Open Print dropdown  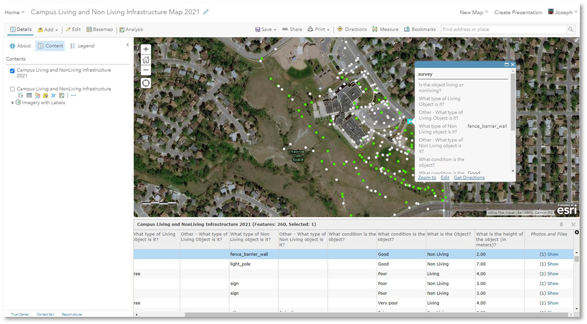click(x=319, y=29)
